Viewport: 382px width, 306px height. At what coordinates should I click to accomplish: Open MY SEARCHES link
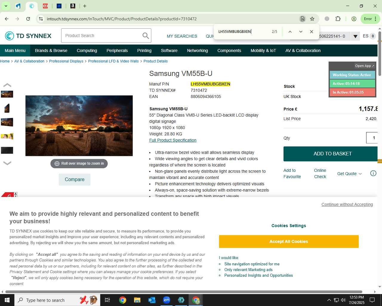pyautogui.click(x=182, y=36)
